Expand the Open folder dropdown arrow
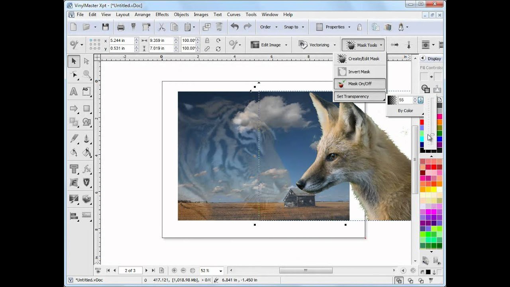The image size is (510, 287). point(95,27)
